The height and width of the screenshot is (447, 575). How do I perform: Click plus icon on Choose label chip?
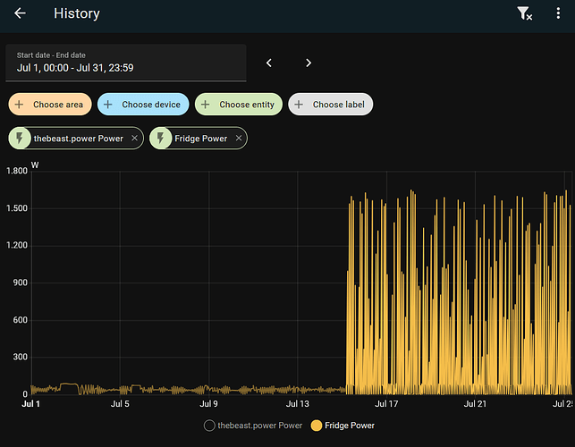[299, 104]
